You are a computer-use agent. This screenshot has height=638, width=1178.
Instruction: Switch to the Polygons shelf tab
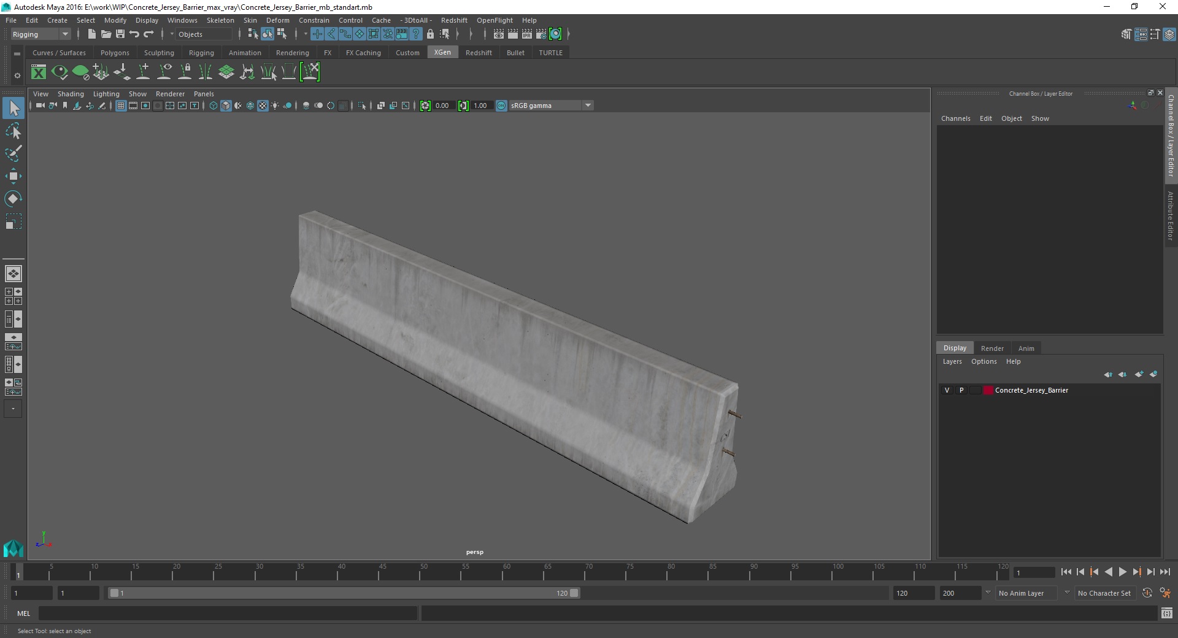pyautogui.click(x=115, y=53)
